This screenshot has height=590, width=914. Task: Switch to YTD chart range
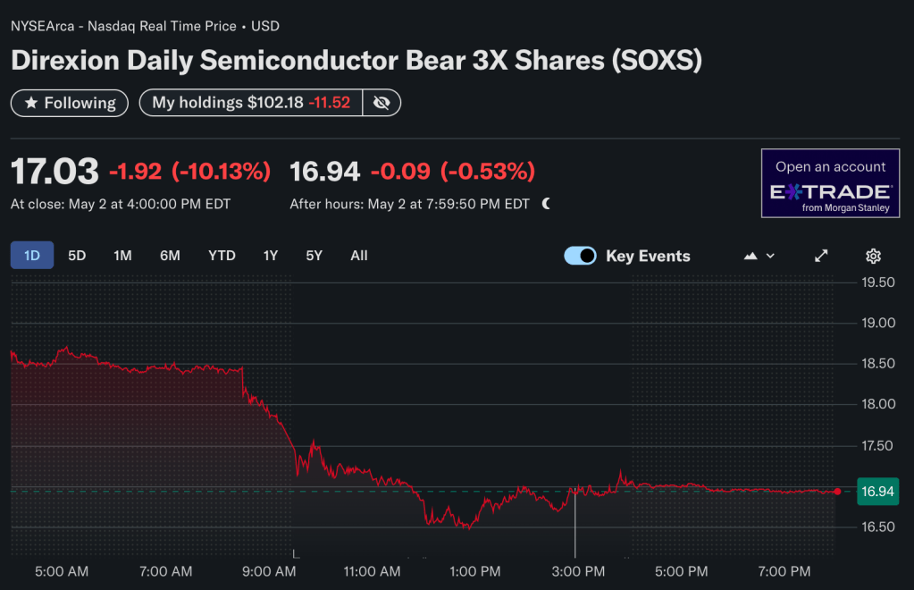point(222,256)
